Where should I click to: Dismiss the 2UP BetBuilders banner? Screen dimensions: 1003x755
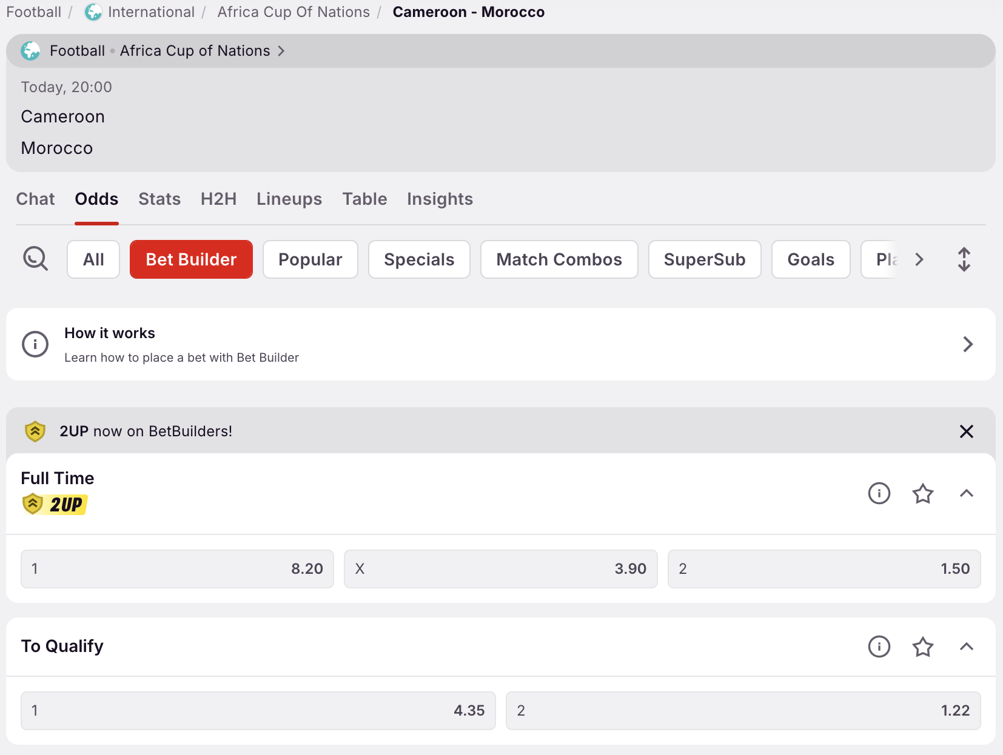pos(966,431)
